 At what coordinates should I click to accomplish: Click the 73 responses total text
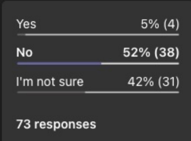[x=56, y=124]
